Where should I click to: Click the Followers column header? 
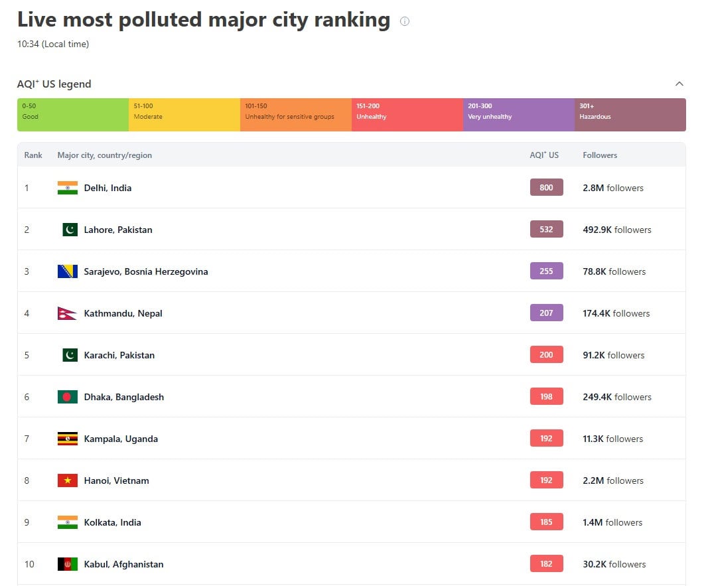pos(600,155)
